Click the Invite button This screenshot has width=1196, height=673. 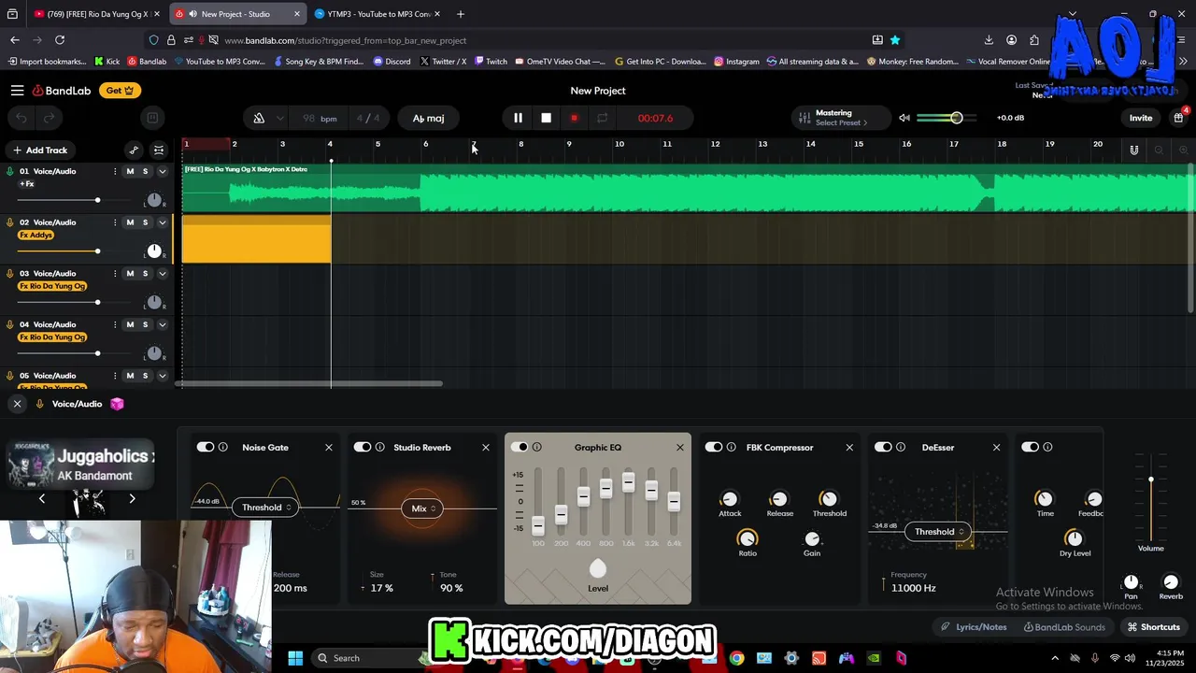(1141, 118)
